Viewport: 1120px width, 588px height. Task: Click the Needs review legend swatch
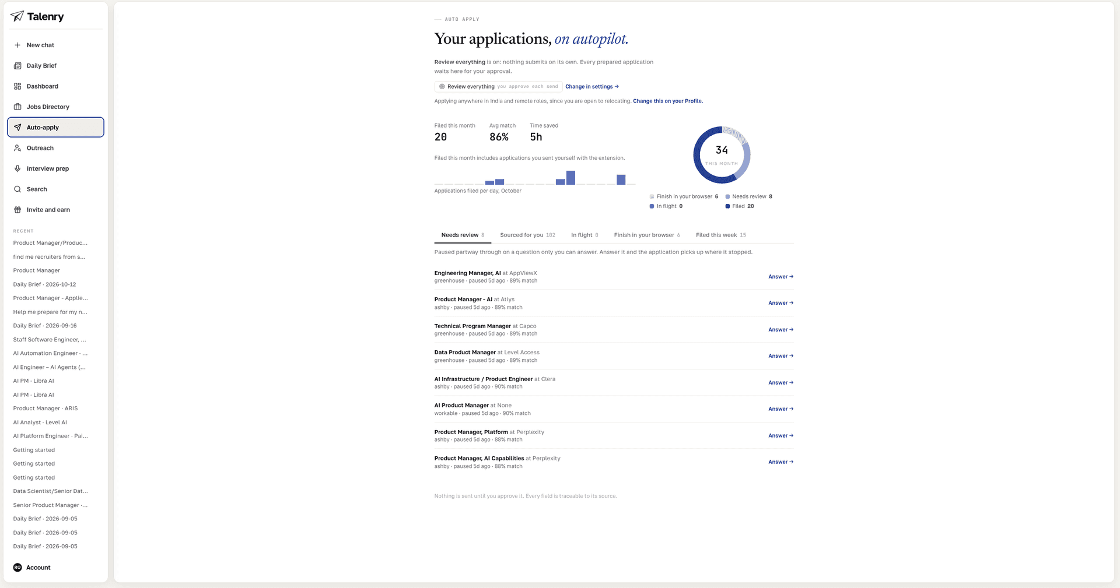click(727, 196)
